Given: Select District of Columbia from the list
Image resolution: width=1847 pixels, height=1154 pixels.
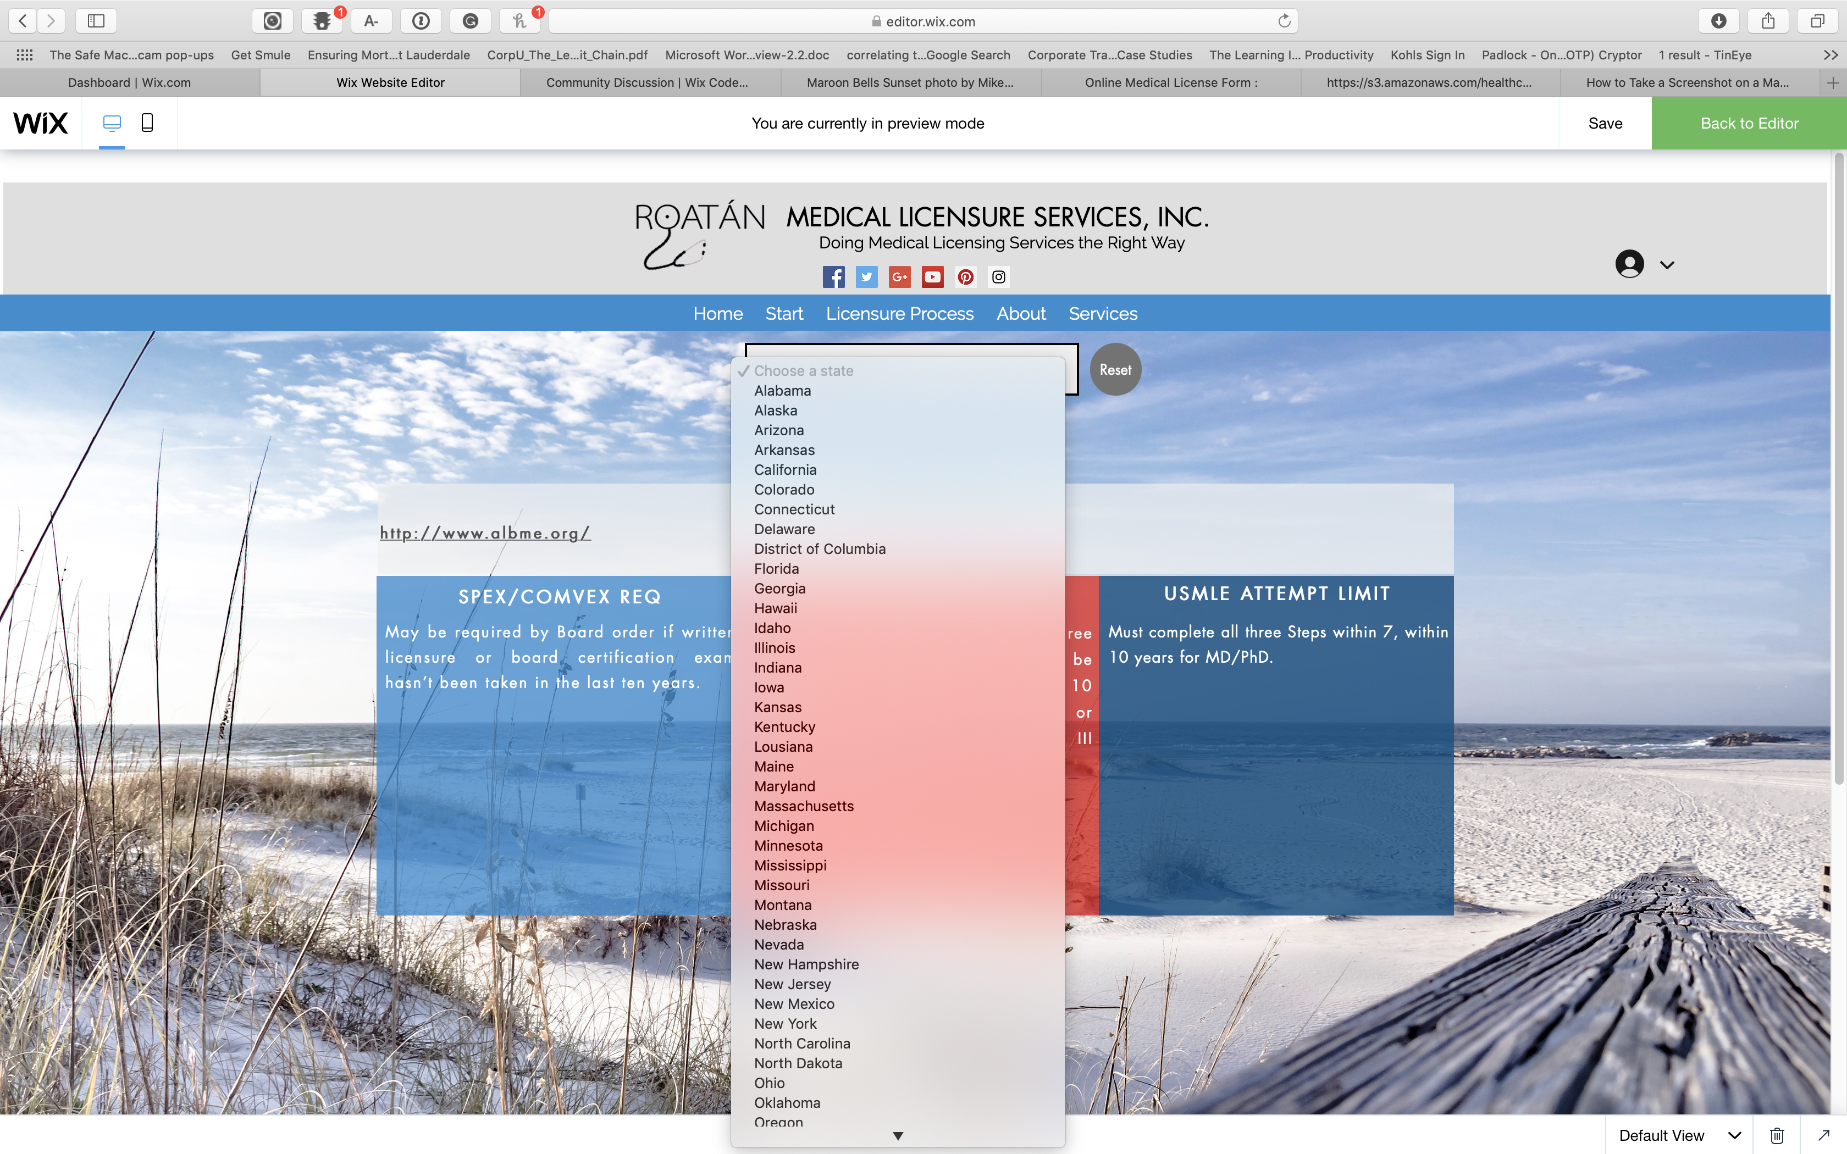Looking at the screenshot, I should click(898, 549).
